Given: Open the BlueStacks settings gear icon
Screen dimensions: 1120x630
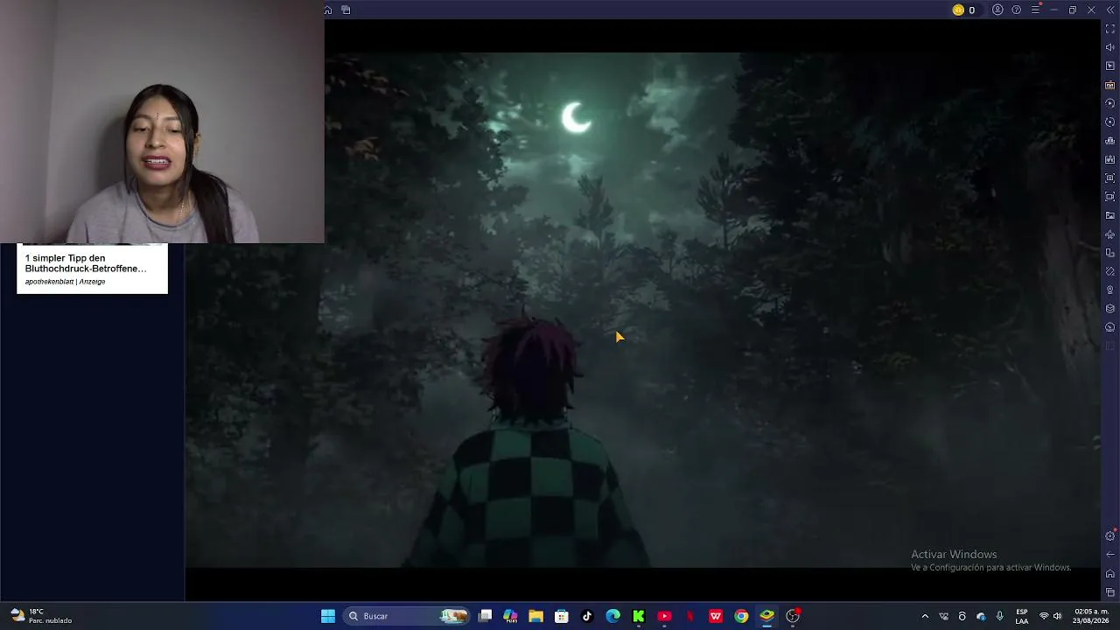Looking at the screenshot, I should pyautogui.click(x=1110, y=535).
